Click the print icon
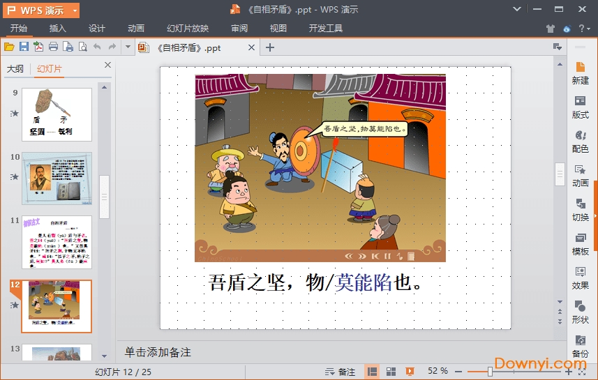The image size is (598, 380). (x=54, y=47)
